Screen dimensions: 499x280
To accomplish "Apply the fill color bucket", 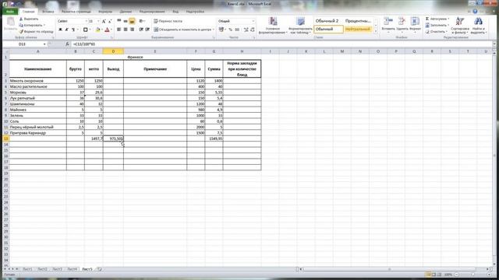I will point(98,30).
